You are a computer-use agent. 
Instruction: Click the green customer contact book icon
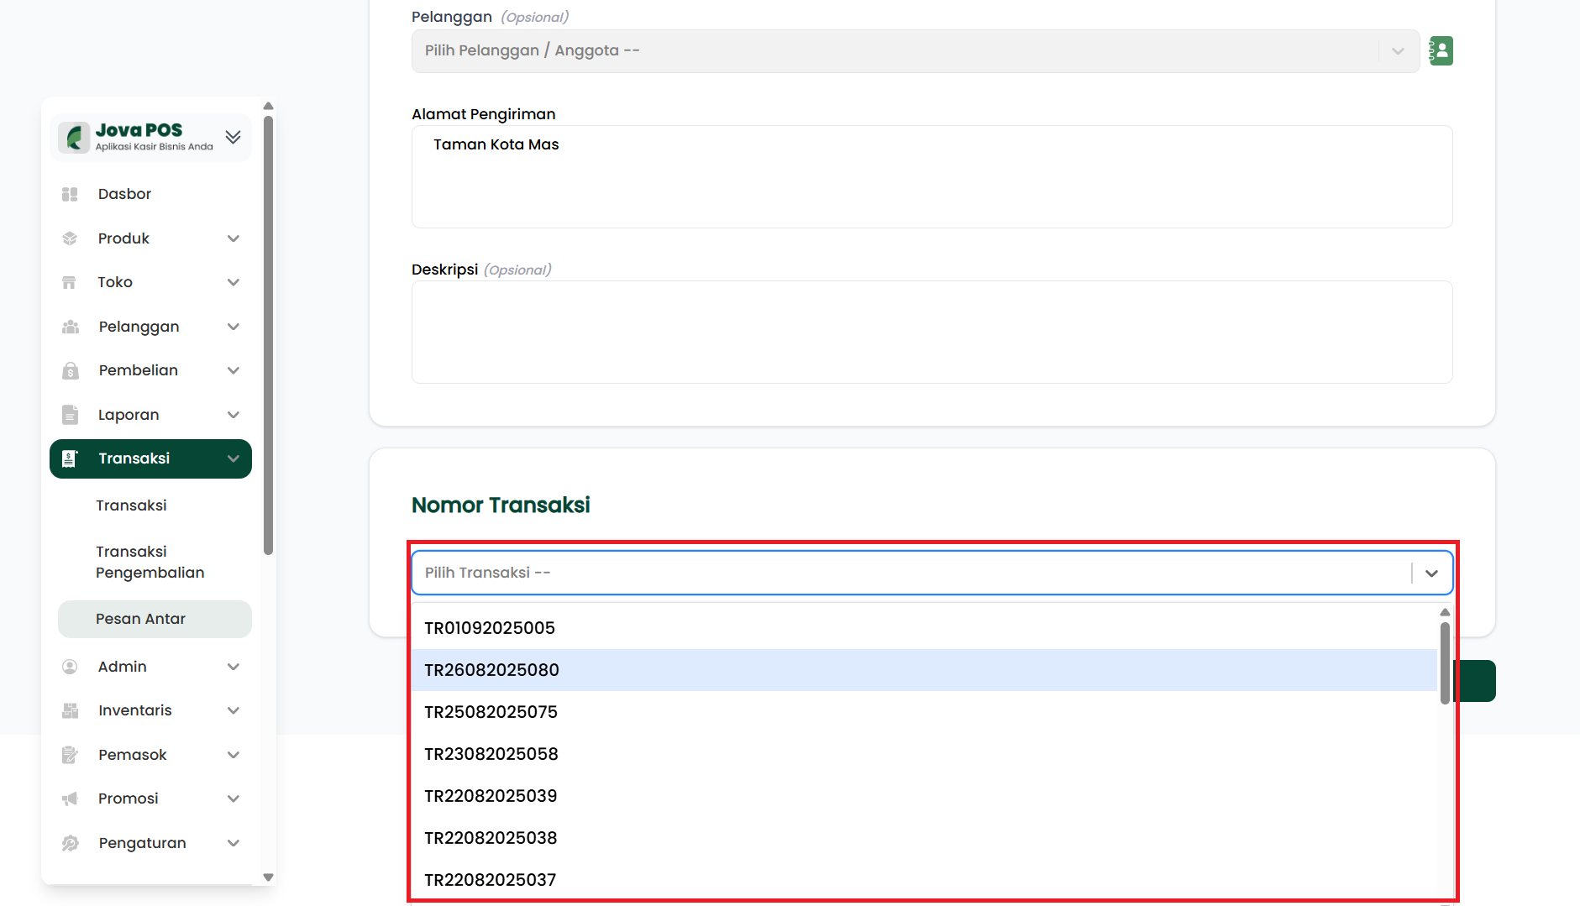pos(1441,51)
